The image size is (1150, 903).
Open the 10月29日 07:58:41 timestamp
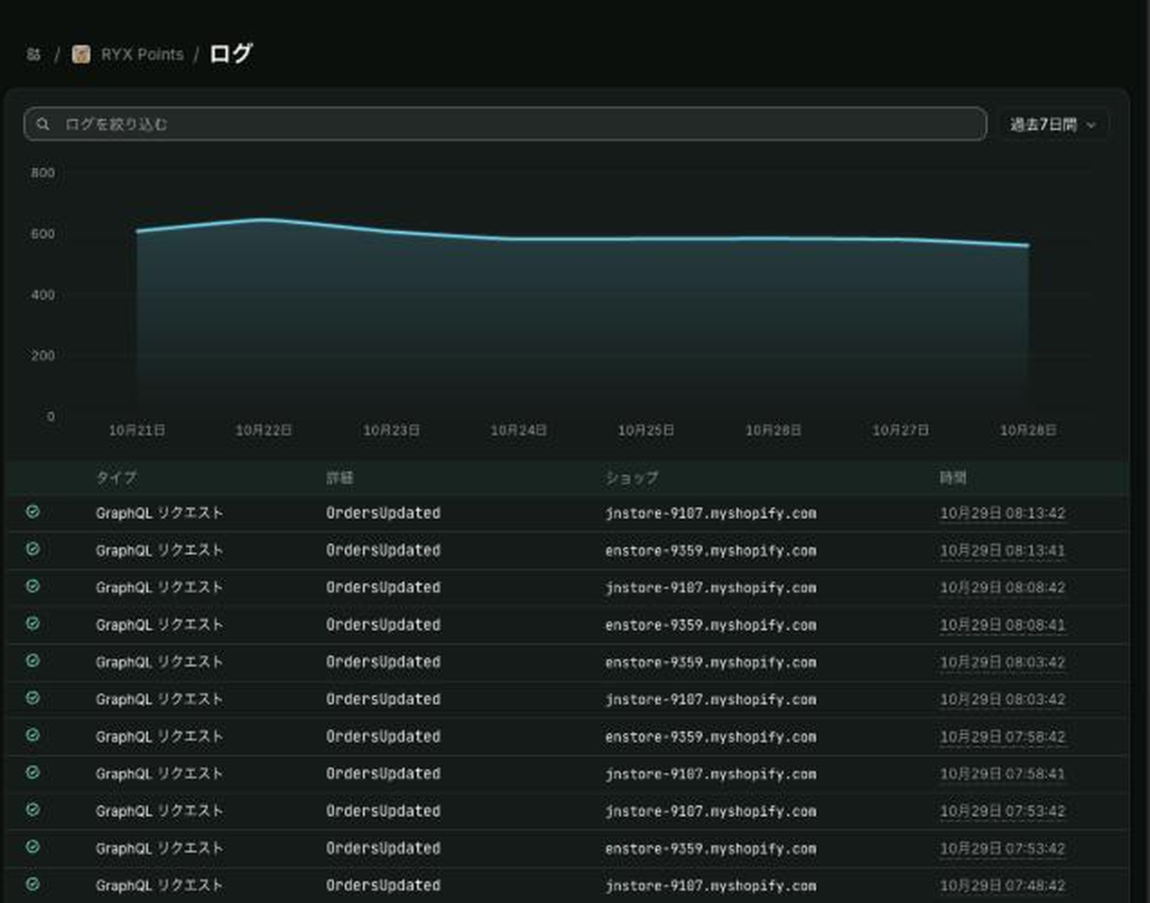[x=1002, y=774]
